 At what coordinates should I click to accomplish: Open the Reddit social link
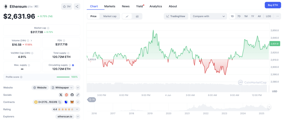click(67, 95)
